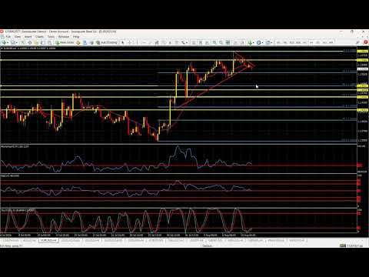
Task: Toggle chart shift icon
Action: [243, 42]
